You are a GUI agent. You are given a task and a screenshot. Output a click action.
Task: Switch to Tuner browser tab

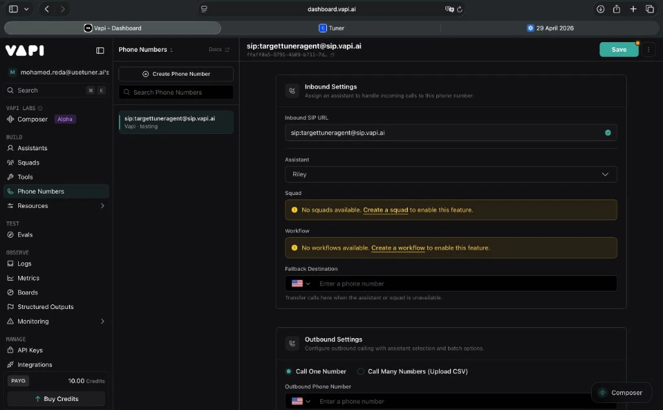331,28
